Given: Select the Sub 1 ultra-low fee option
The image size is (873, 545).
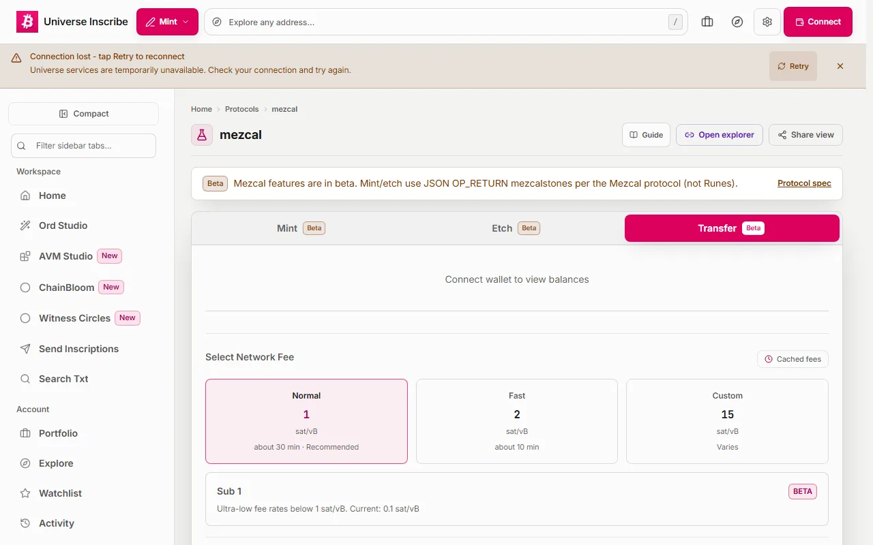Looking at the screenshot, I should click(517, 499).
